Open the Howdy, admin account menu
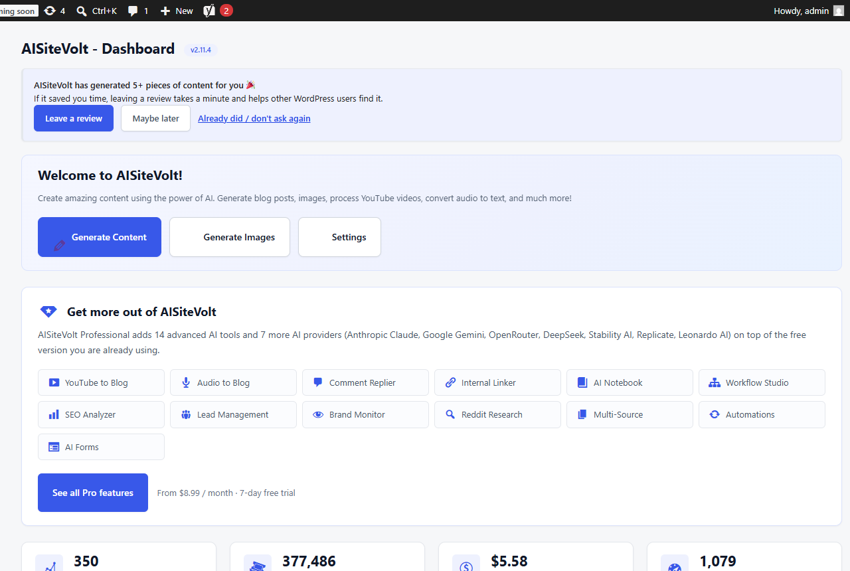The width and height of the screenshot is (850, 571). click(x=808, y=11)
